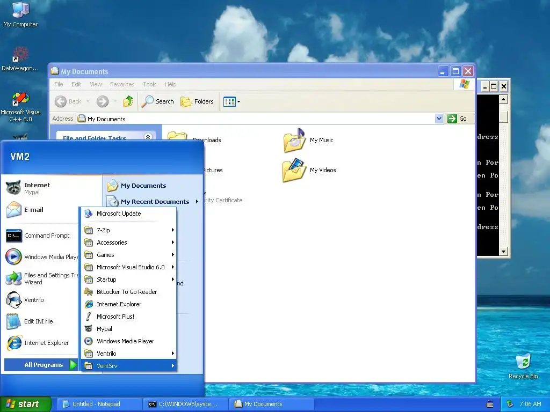Viewport: 550px width, 412px height.
Task: Expand the Games program folder
Action: click(129, 255)
